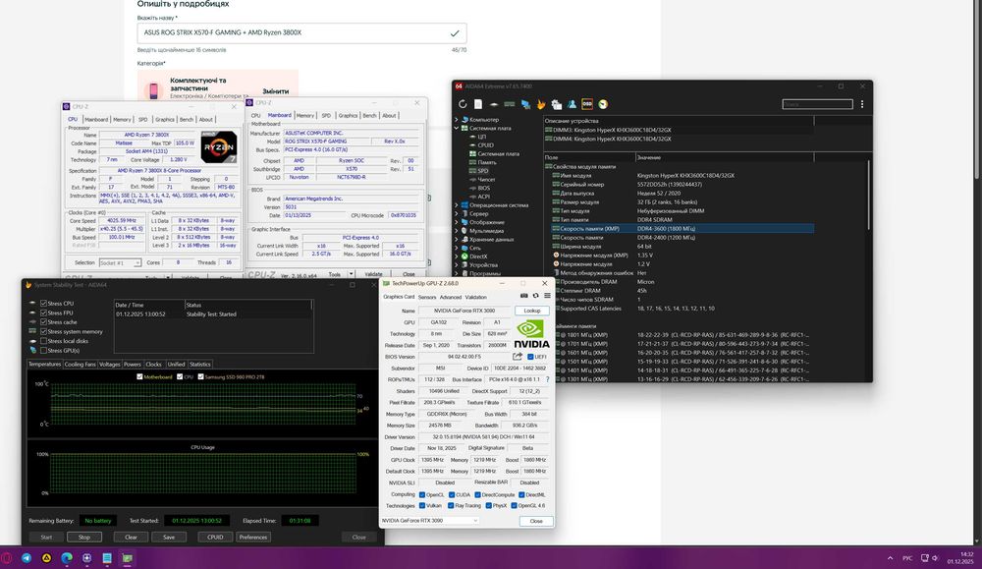Click the РУС language indicator
The height and width of the screenshot is (569, 982).
coord(907,558)
